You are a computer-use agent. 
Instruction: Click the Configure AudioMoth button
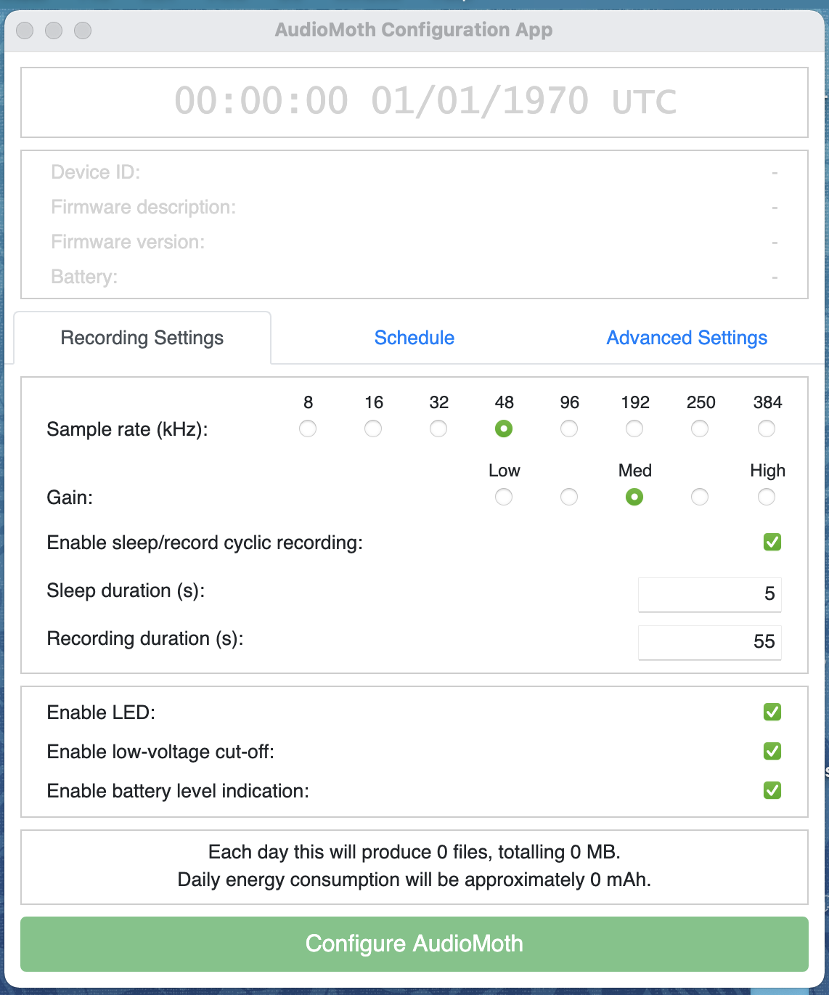(414, 943)
